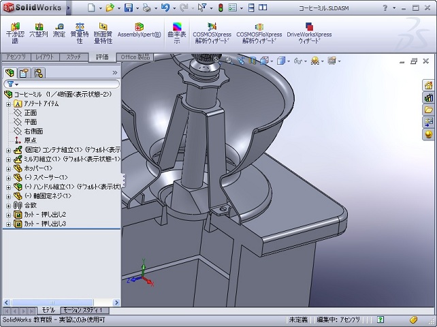The height and width of the screenshot is (327, 437).
Task: Click the feature tree horizontal scrollbar thumb
Action: click(52, 302)
